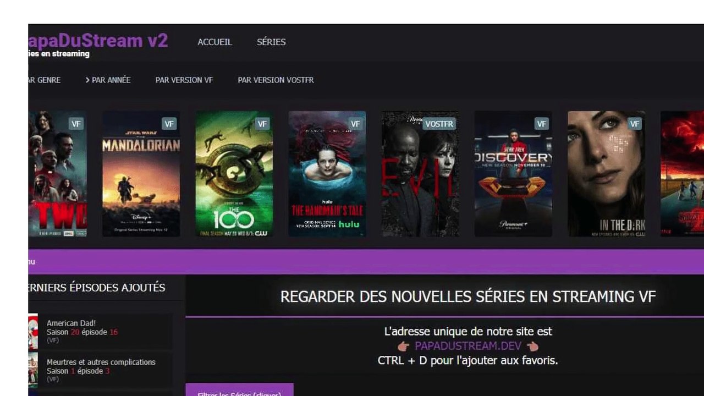The height and width of the screenshot is (396, 704).
Task: Click the VF badge on The Mandalorian
Action: click(169, 124)
